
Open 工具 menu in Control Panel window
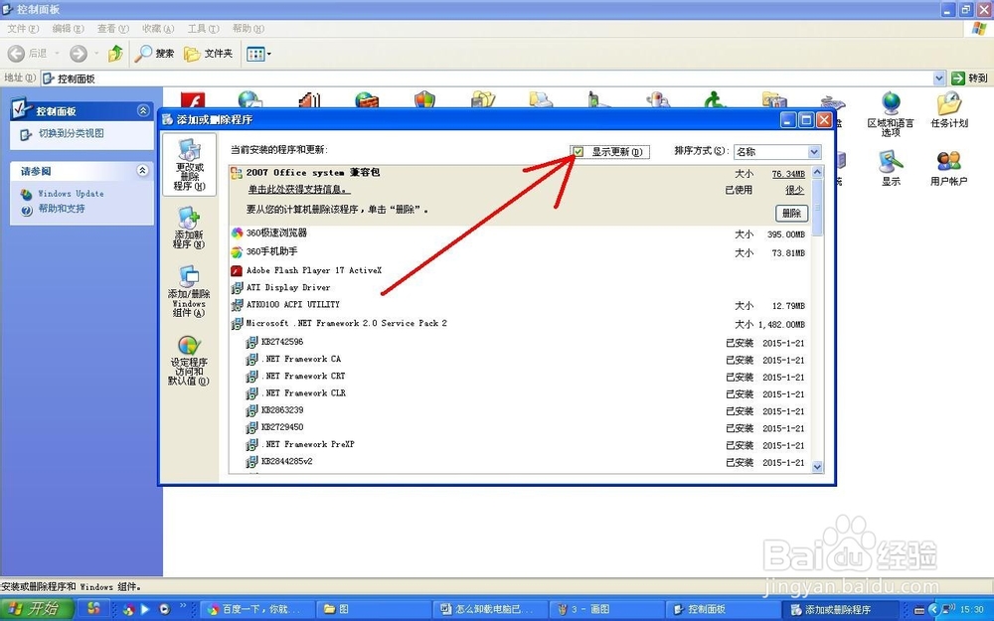pos(203,29)
